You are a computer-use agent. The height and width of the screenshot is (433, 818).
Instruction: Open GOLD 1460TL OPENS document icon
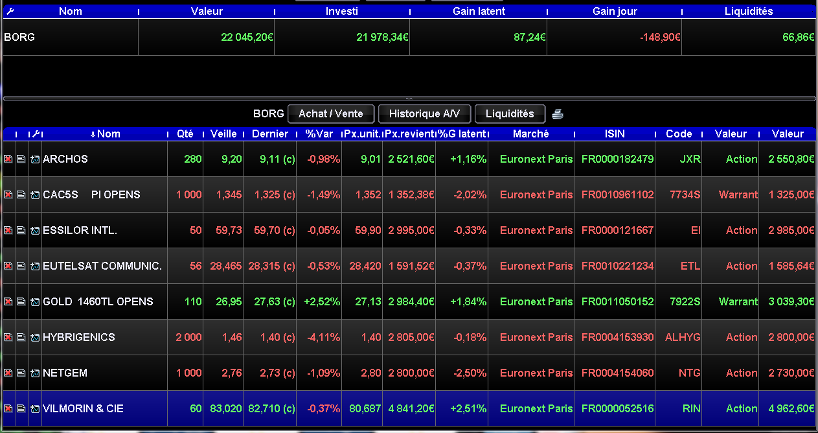21,301
